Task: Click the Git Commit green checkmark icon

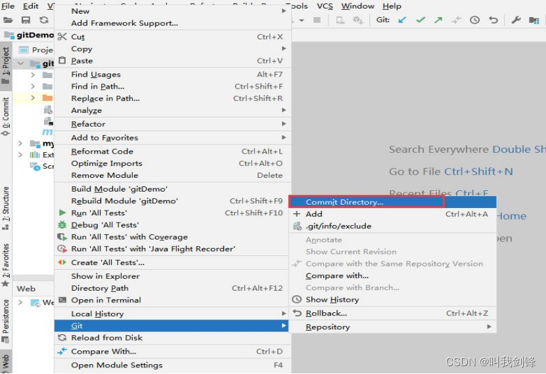Action: tap(421, 20)
